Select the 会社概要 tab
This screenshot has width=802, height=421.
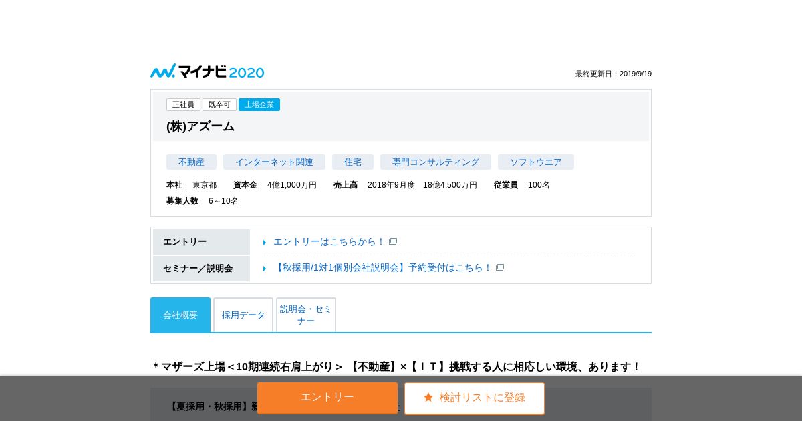180,315
